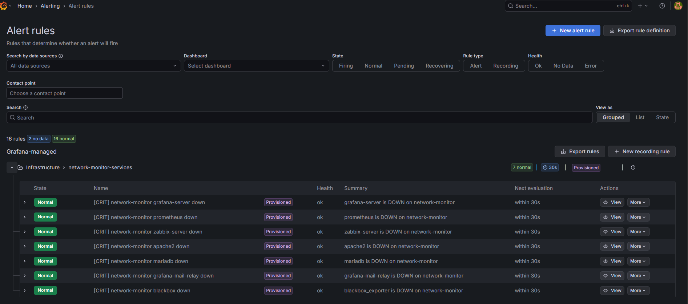Focus the top global Search box
The width and height of the screenshot is (688, 304).
(x=568, y=6)
